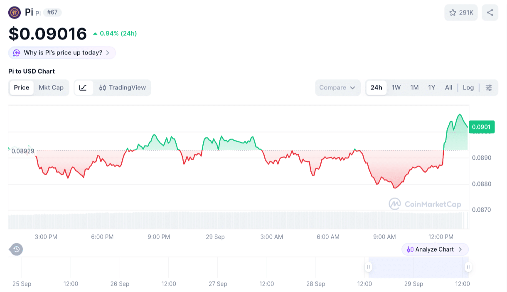Select the 1Y time range tab
This screenshot has width=507, height=292.
tap(432, 88)
